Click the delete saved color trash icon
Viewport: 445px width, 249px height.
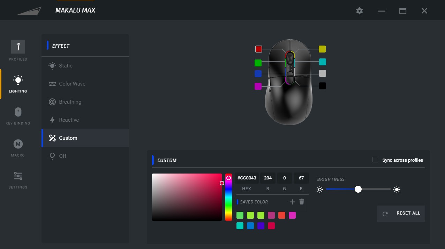(302, 202)
